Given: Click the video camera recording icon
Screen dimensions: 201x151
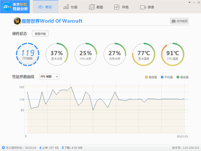Looking at the screenshot, I should pyautogui.click(x=143, y=7).
